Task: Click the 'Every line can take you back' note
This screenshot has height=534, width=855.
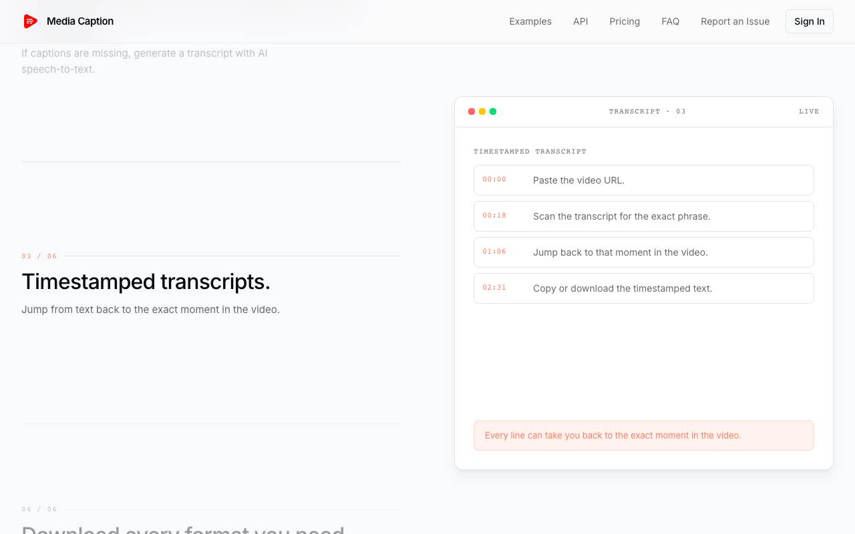Action: tap(644, 435)
